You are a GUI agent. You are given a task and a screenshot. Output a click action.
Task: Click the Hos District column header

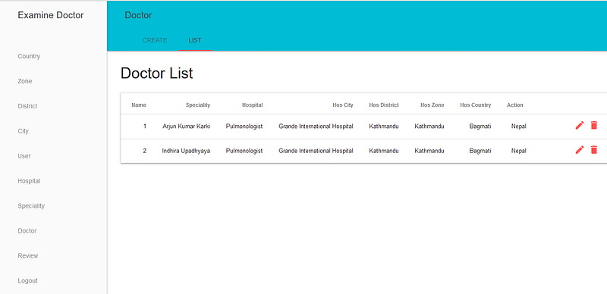384,105
